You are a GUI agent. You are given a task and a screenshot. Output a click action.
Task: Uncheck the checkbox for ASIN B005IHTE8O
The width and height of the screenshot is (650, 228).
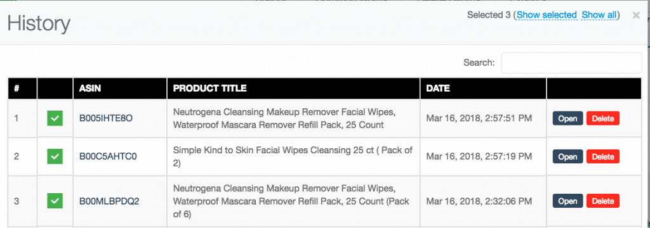pyautogui.click(x=55, y=118)
